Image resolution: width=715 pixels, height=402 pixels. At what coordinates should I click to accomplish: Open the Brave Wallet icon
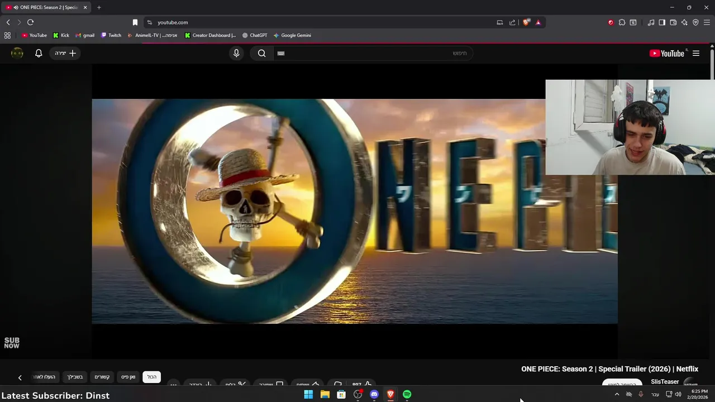(673, 22)
